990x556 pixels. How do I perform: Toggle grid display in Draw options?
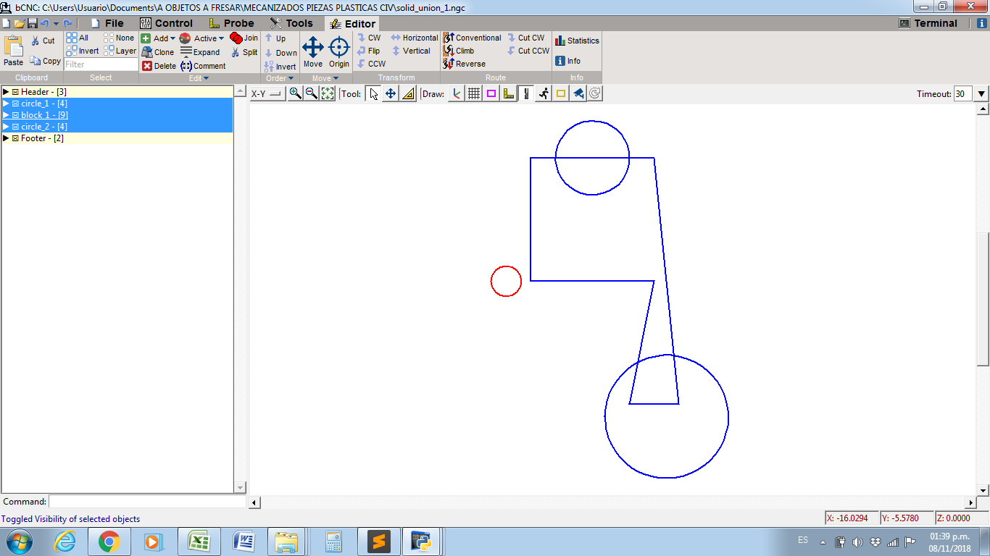pyautogui.click(x=474, y=93)
